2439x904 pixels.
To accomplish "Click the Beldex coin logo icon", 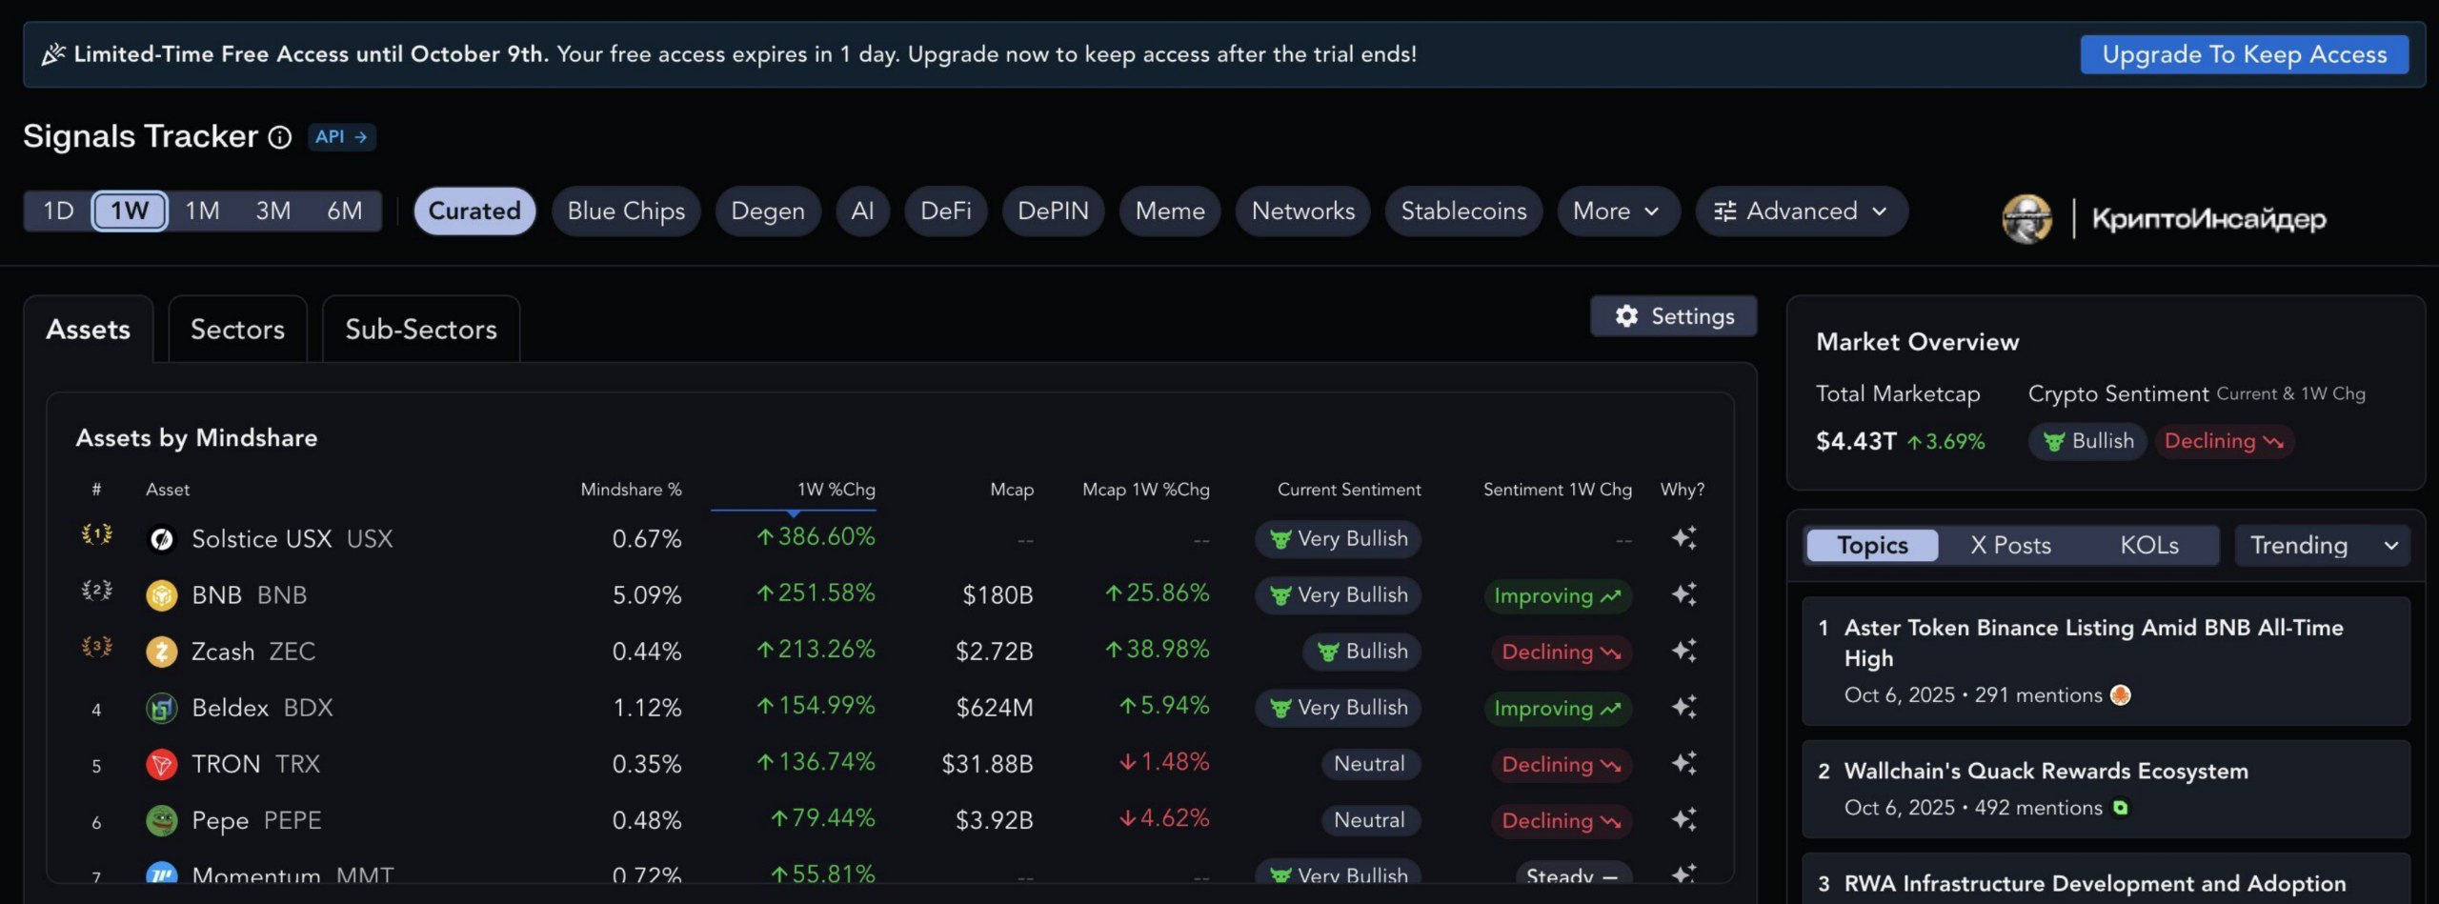I will coord(161,708).
